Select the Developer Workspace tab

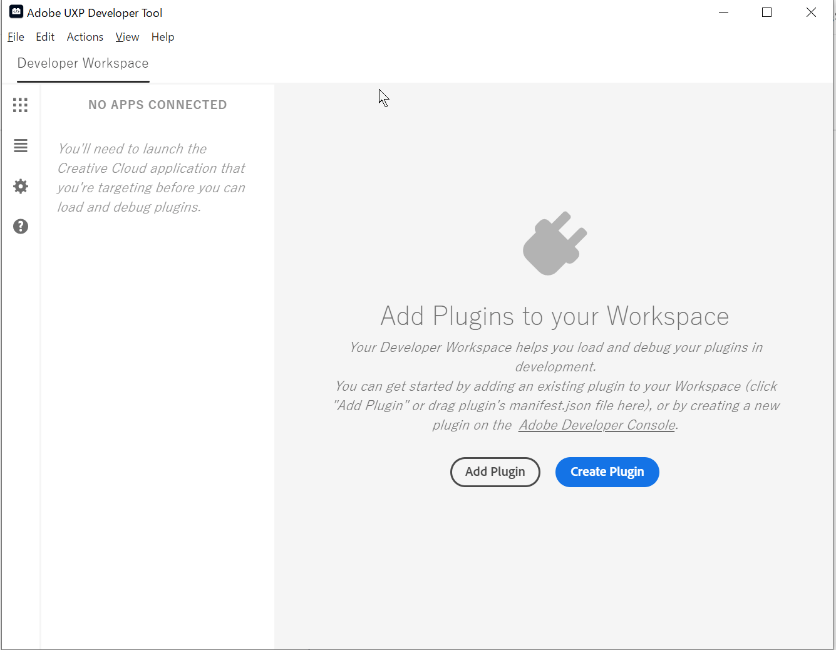click(x=83, y=64)
